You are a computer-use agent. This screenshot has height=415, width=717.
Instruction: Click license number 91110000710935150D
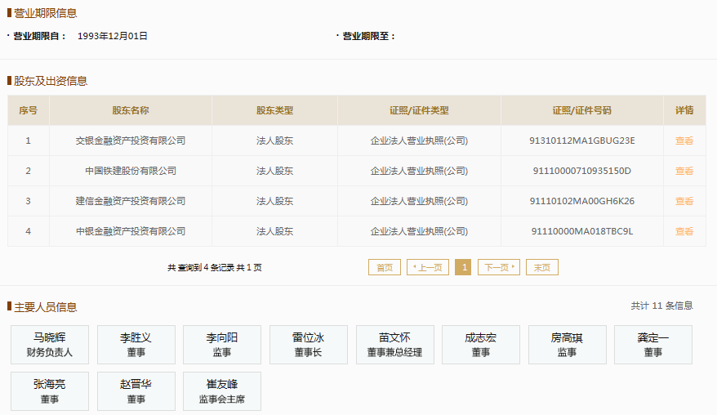pyautogui.click(x=582, y=171)
